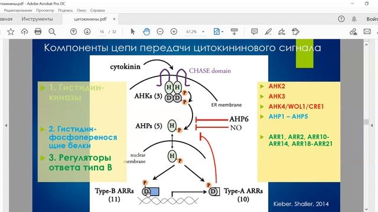Screen dimensions: 378x212
Task: Open the Подпись menu
Action: click(x=66, y=11)
